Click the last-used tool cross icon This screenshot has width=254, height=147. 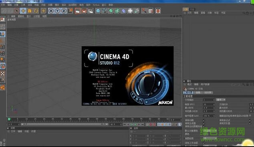click(x=43, y=11)
